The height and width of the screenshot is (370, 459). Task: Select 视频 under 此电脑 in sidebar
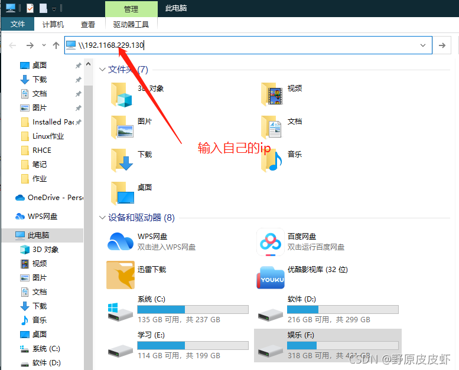(x=40, y=264)
